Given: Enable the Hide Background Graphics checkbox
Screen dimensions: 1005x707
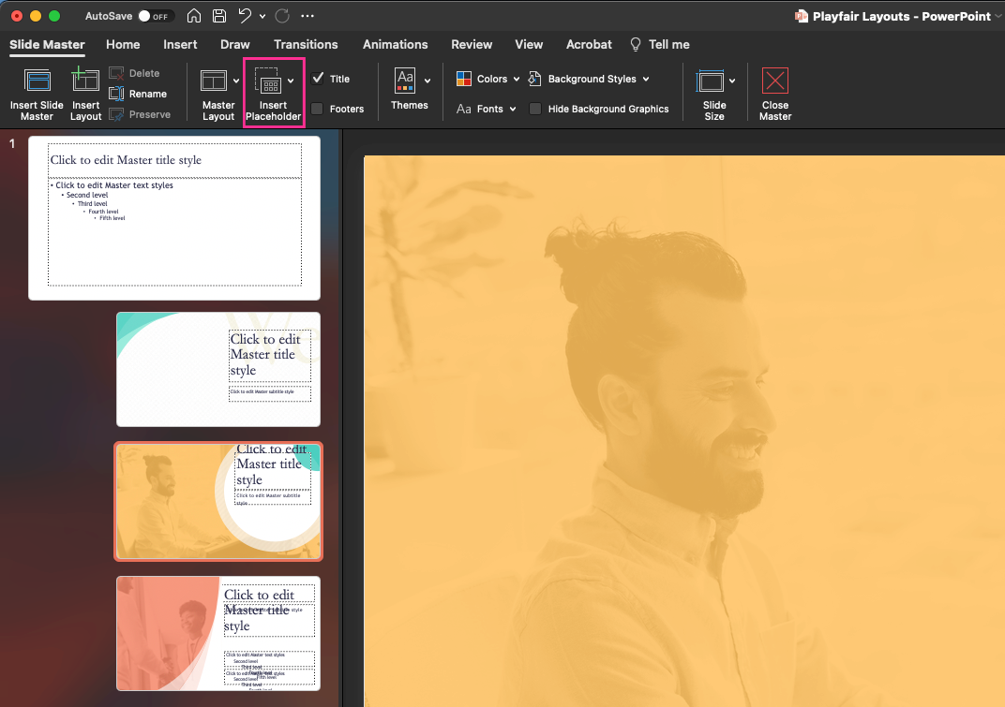Looking at the screenshot, I should 534,109.
